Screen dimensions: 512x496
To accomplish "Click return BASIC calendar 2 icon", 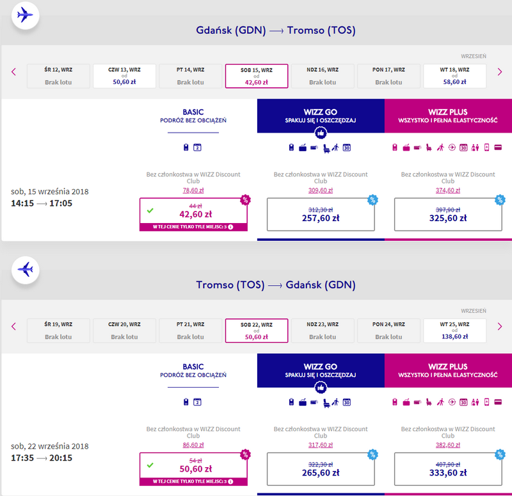I will (197, 402).
